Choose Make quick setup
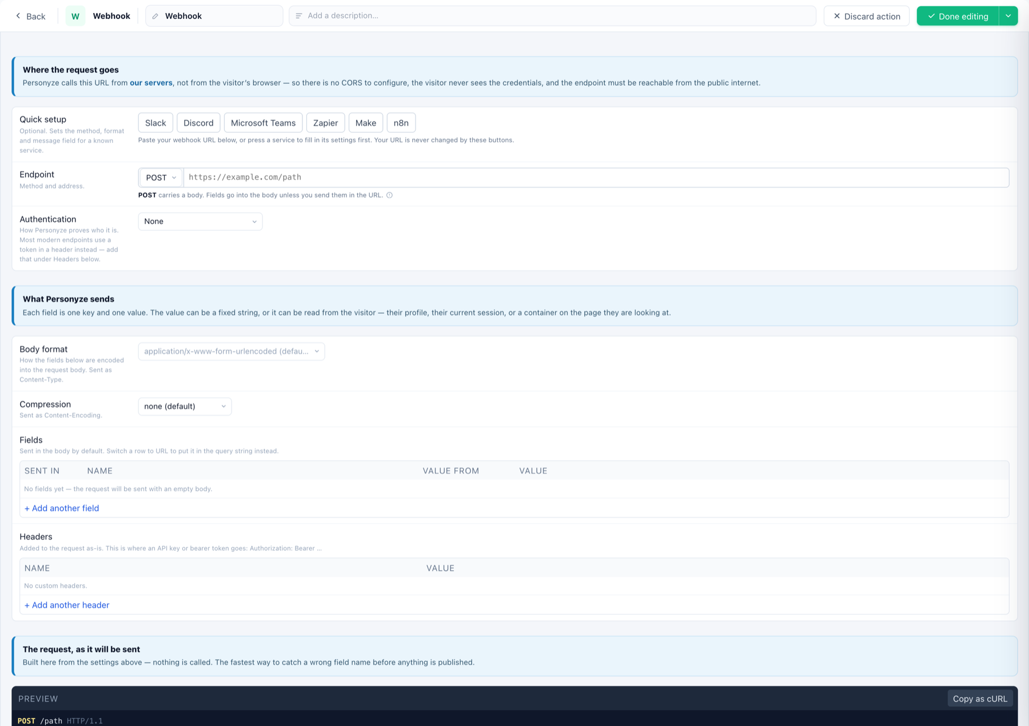Image resolution: width=1029 pixels, height=726 pixels. coord(366,123)
